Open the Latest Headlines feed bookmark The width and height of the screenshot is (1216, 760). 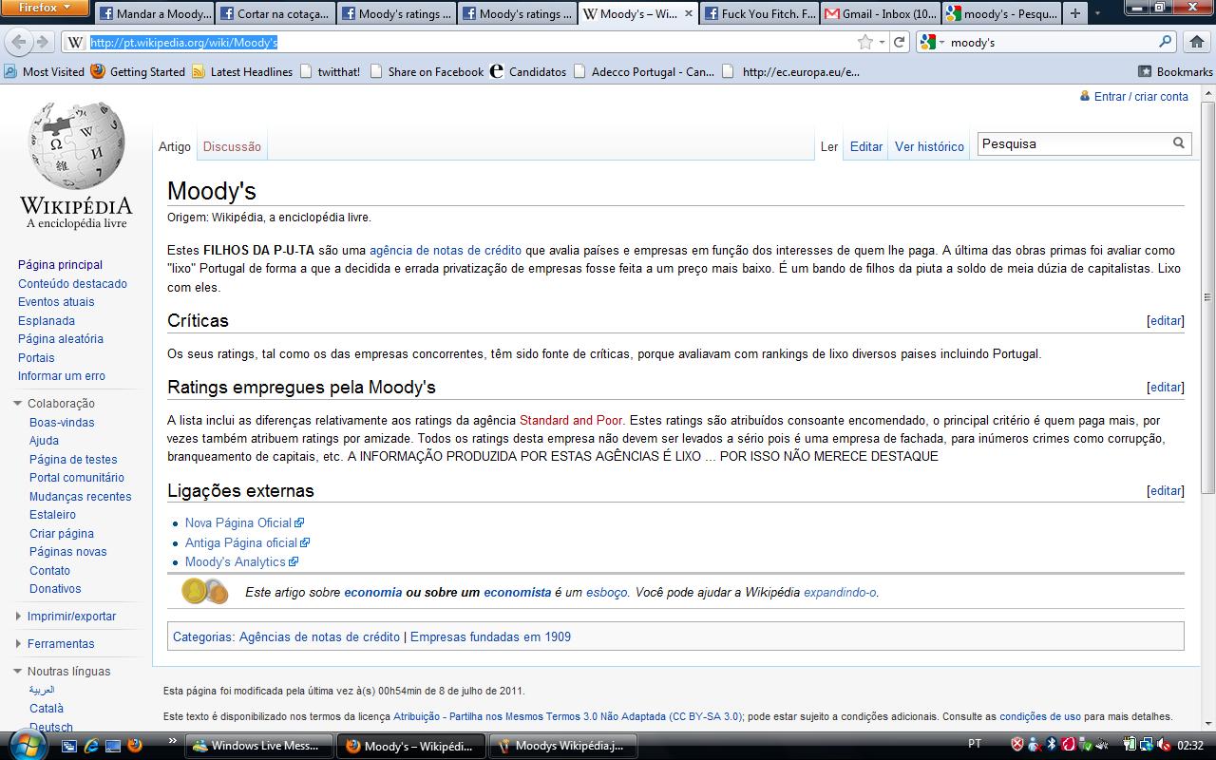(242, 71)
